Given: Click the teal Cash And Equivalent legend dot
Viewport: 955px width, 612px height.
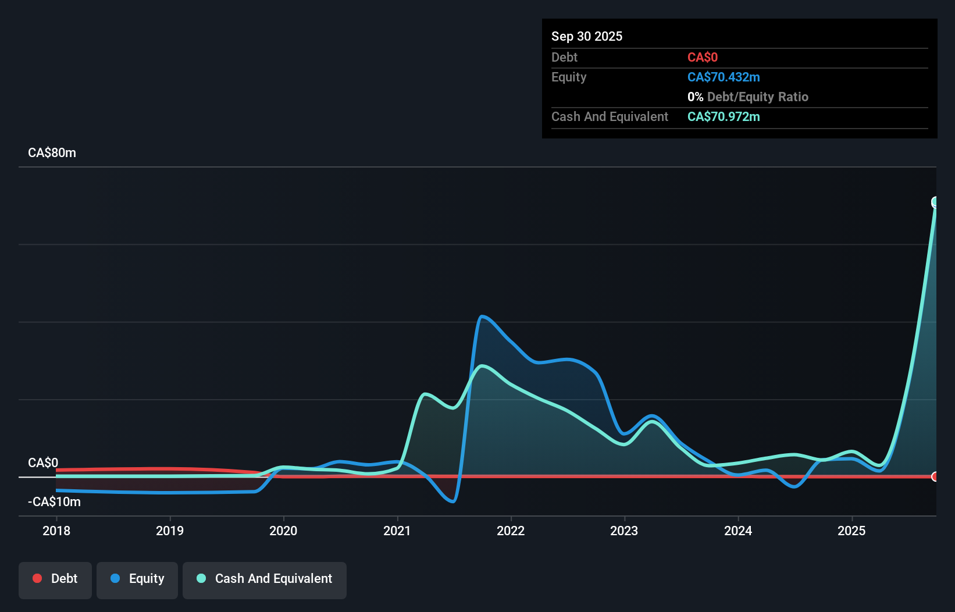Looking at the screenshot, I should coord(201,578).
